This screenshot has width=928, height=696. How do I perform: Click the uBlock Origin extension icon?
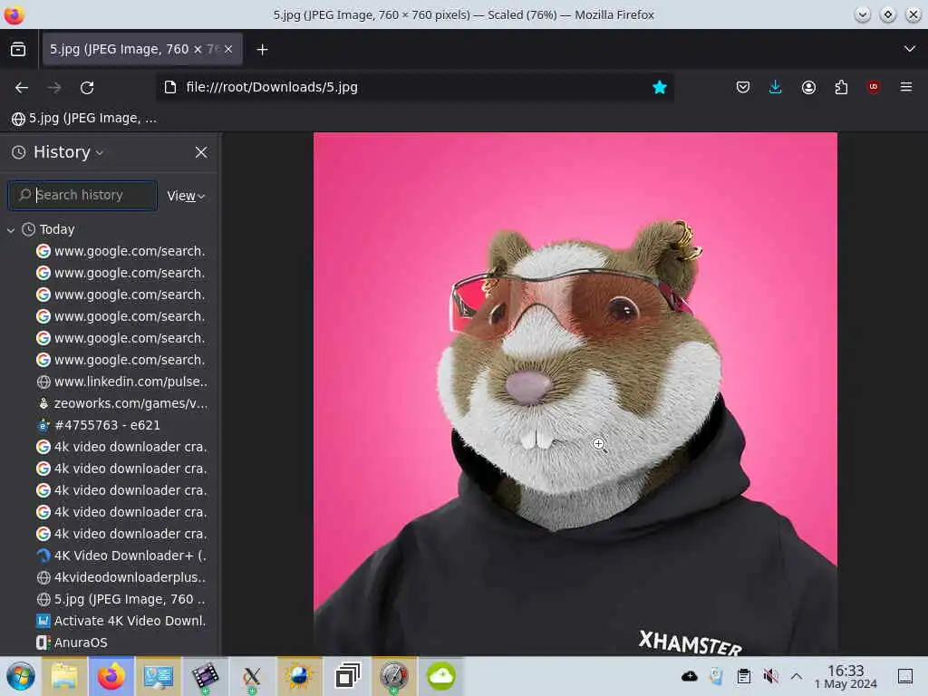873,87
